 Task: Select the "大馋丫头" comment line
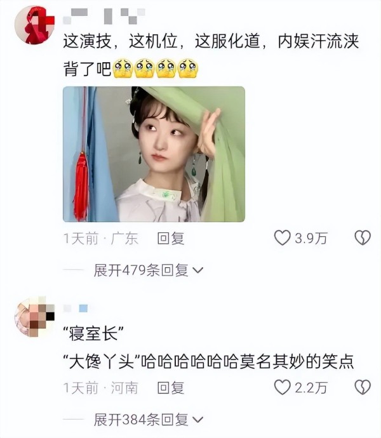pyautogui.click(x=208, y=362)
